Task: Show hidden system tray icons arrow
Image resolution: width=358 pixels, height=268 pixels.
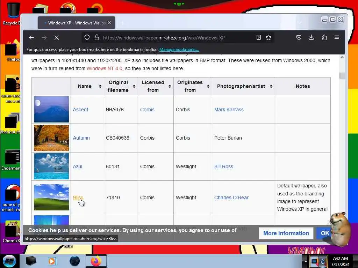Action: tap(305, 261)
